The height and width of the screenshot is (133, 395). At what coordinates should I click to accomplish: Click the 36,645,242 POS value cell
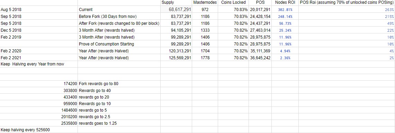point(260,58)
